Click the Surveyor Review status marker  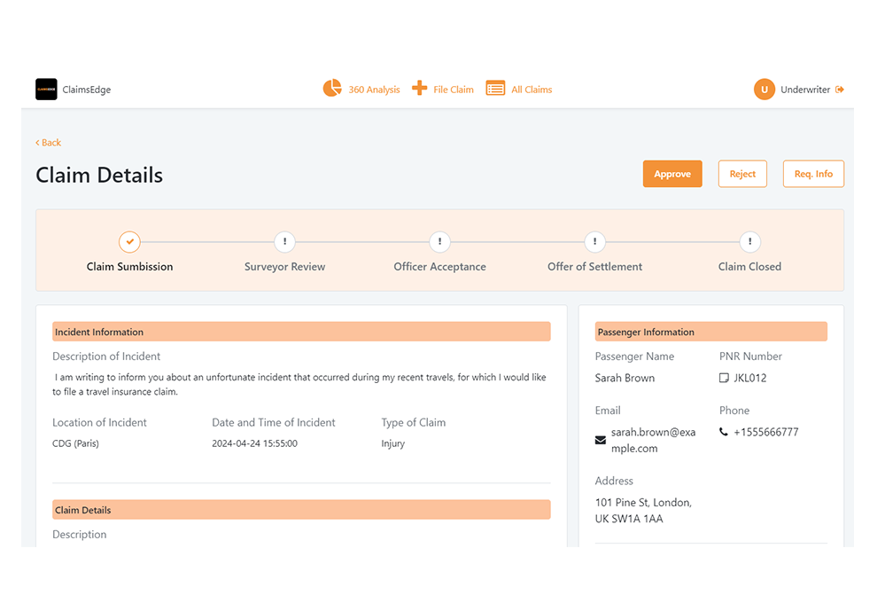coord(284,242)
